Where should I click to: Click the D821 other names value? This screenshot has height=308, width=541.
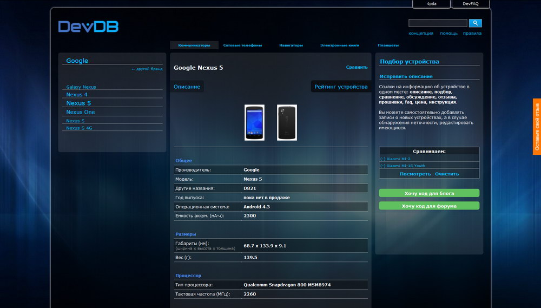click(250, 188)
